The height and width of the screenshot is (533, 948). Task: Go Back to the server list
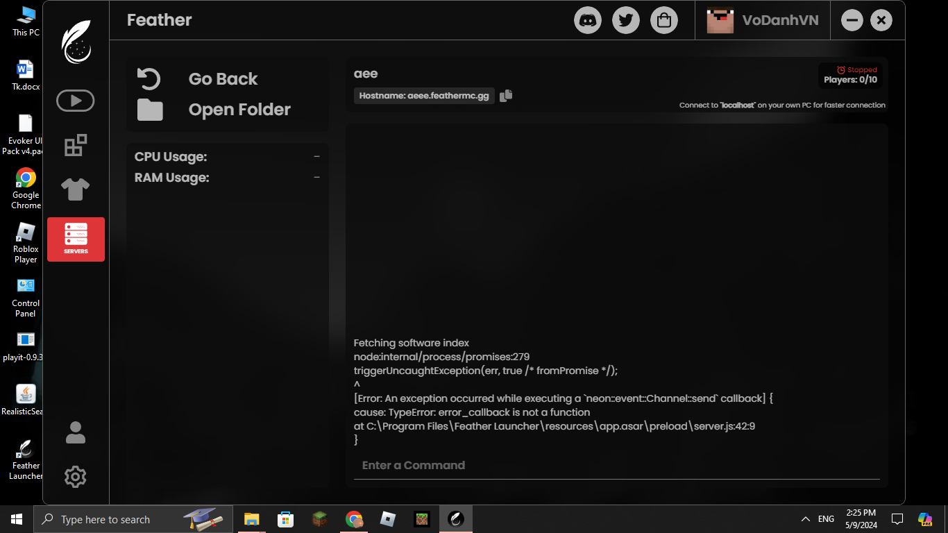pos(223,79)
